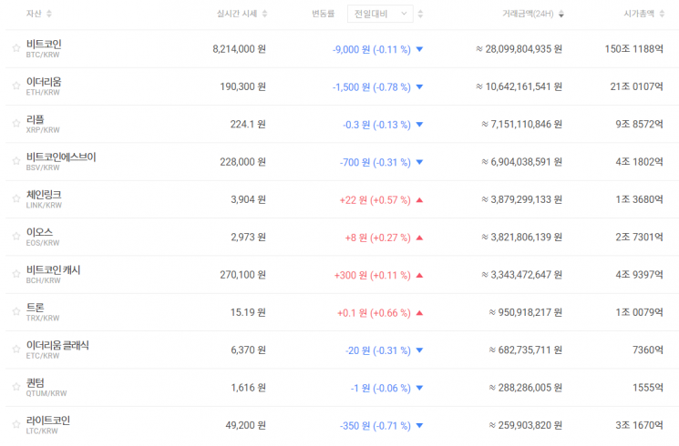Image resolution: width=679 pixels, height=446 pixels.
Task: Sort by 시가총액 column arrows
Action: [x=662, y=14]
